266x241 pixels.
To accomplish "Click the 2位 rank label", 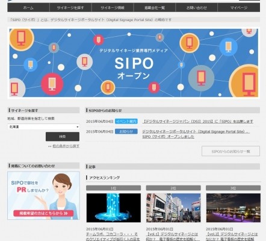I will pos(173,188).
